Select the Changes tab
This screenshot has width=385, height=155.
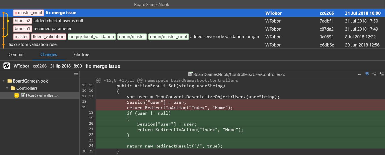(49, 55)
